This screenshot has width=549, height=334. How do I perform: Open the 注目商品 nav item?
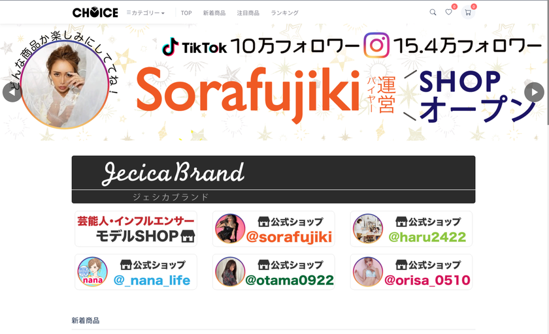248,13
